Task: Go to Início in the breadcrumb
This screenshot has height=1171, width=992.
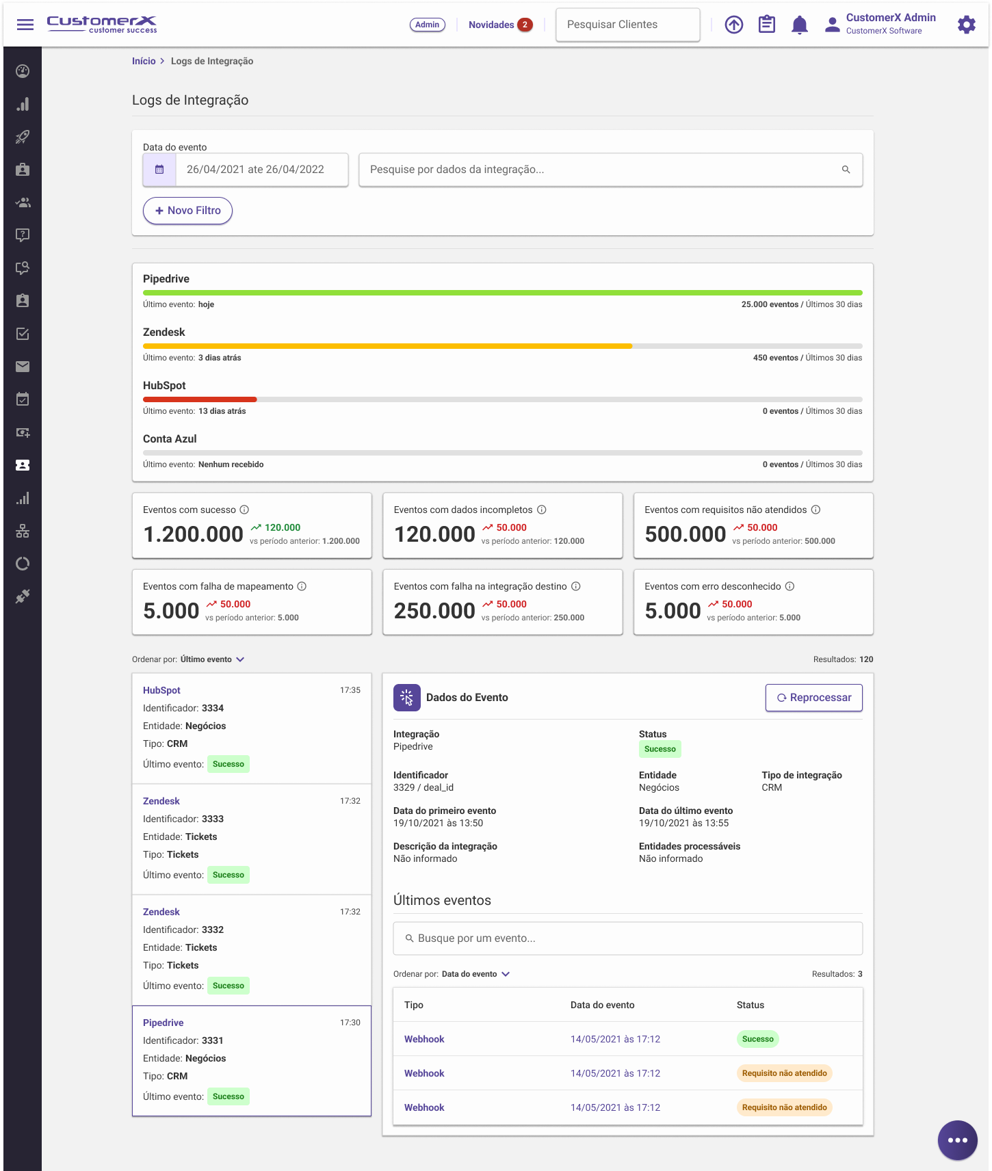Action: [x=144, y=61]
